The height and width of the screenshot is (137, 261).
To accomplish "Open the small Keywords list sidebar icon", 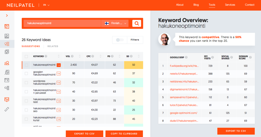I will tap(7, 88).
